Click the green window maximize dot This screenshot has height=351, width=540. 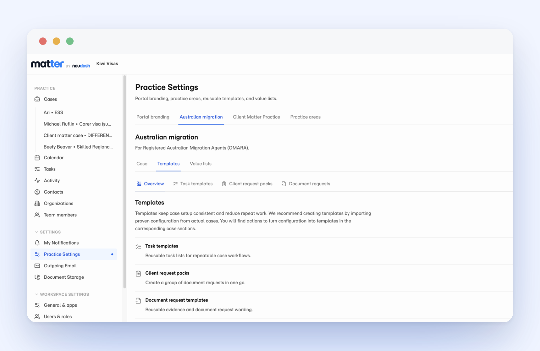pos(70,41)
